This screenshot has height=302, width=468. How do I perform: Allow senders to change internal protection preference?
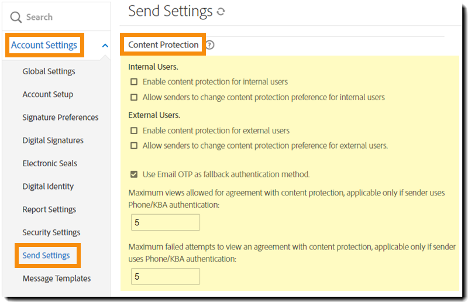click(x=134, y=97)
